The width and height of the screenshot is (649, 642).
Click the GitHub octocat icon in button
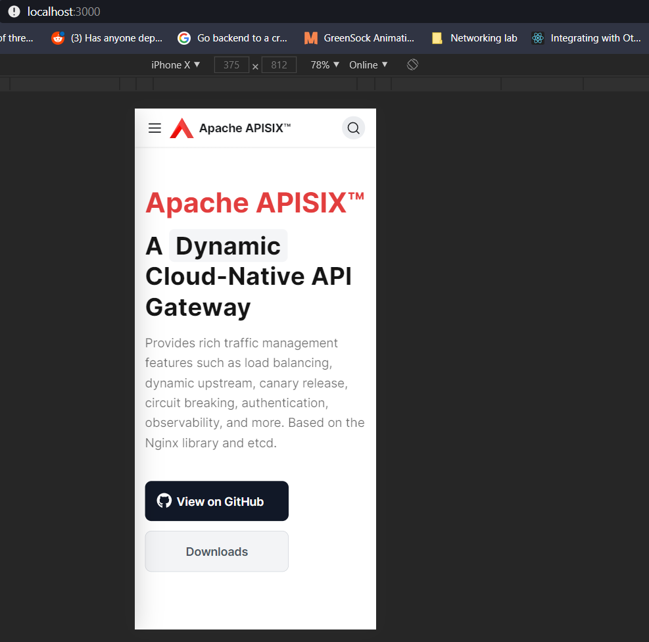pos(164,501)
